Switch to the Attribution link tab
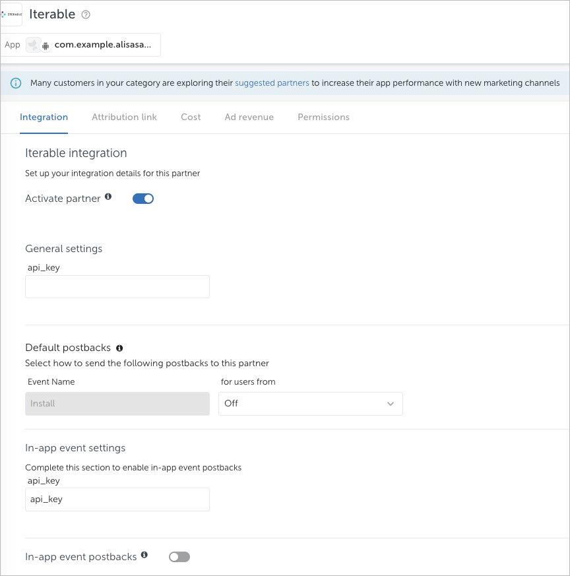This screenshot has width=570, height=576. point(124,117)
